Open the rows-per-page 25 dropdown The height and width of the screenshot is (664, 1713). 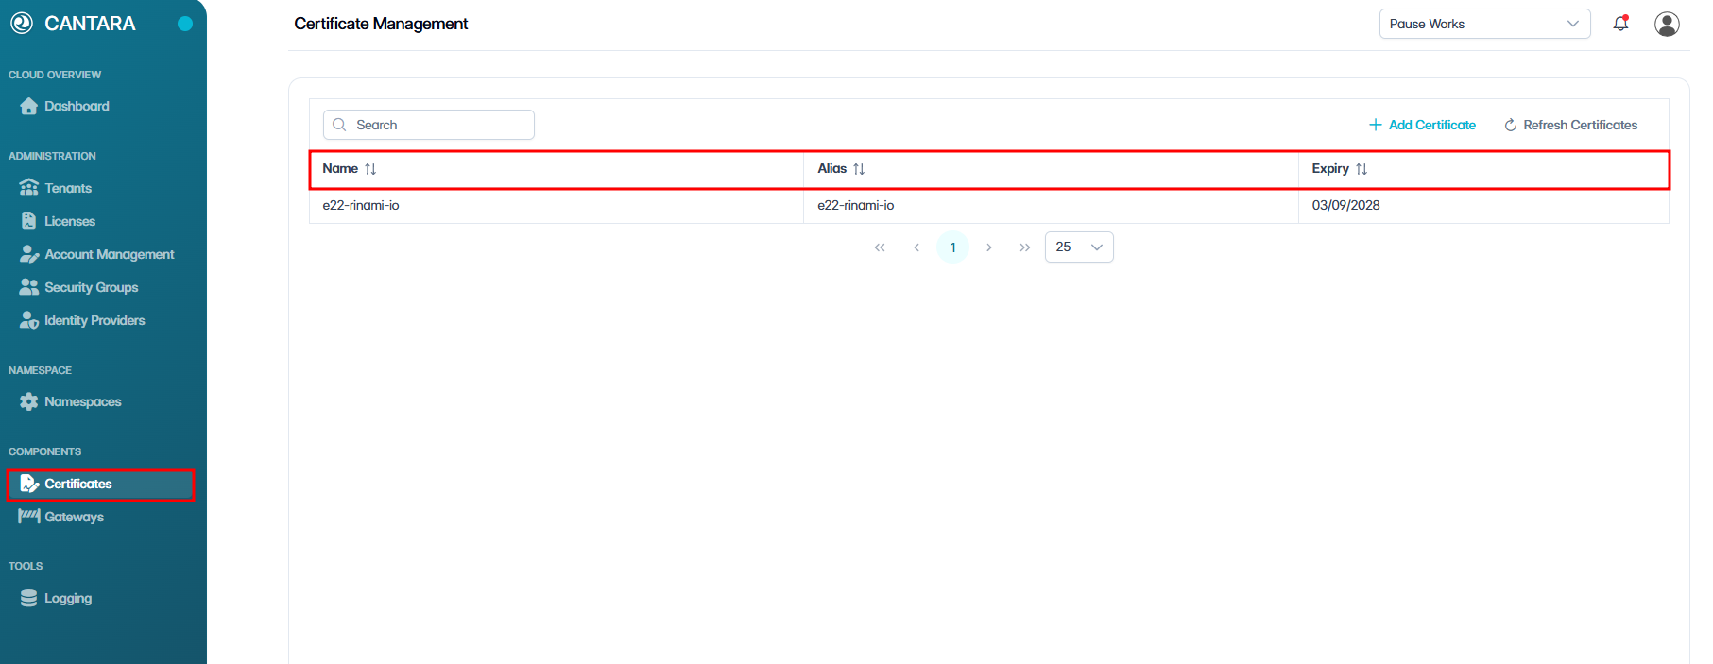pos(1079,247)
